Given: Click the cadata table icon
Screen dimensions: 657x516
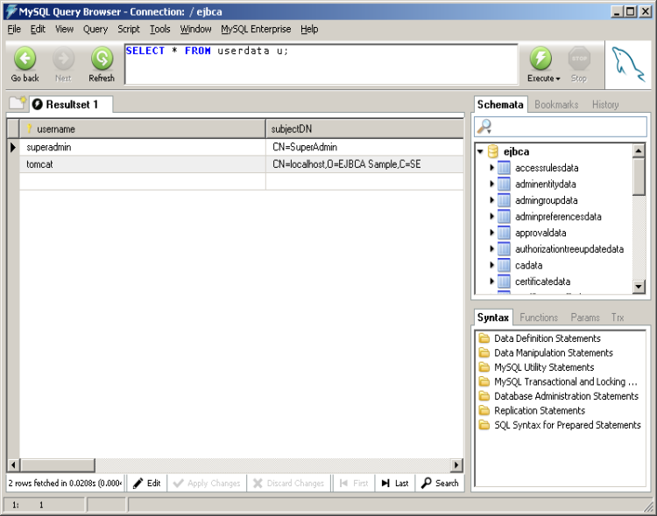Looking at the screenshot, I should 504,265.
